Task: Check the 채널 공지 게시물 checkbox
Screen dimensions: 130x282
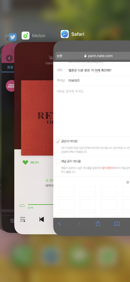Action: click(x=58, y=161)
